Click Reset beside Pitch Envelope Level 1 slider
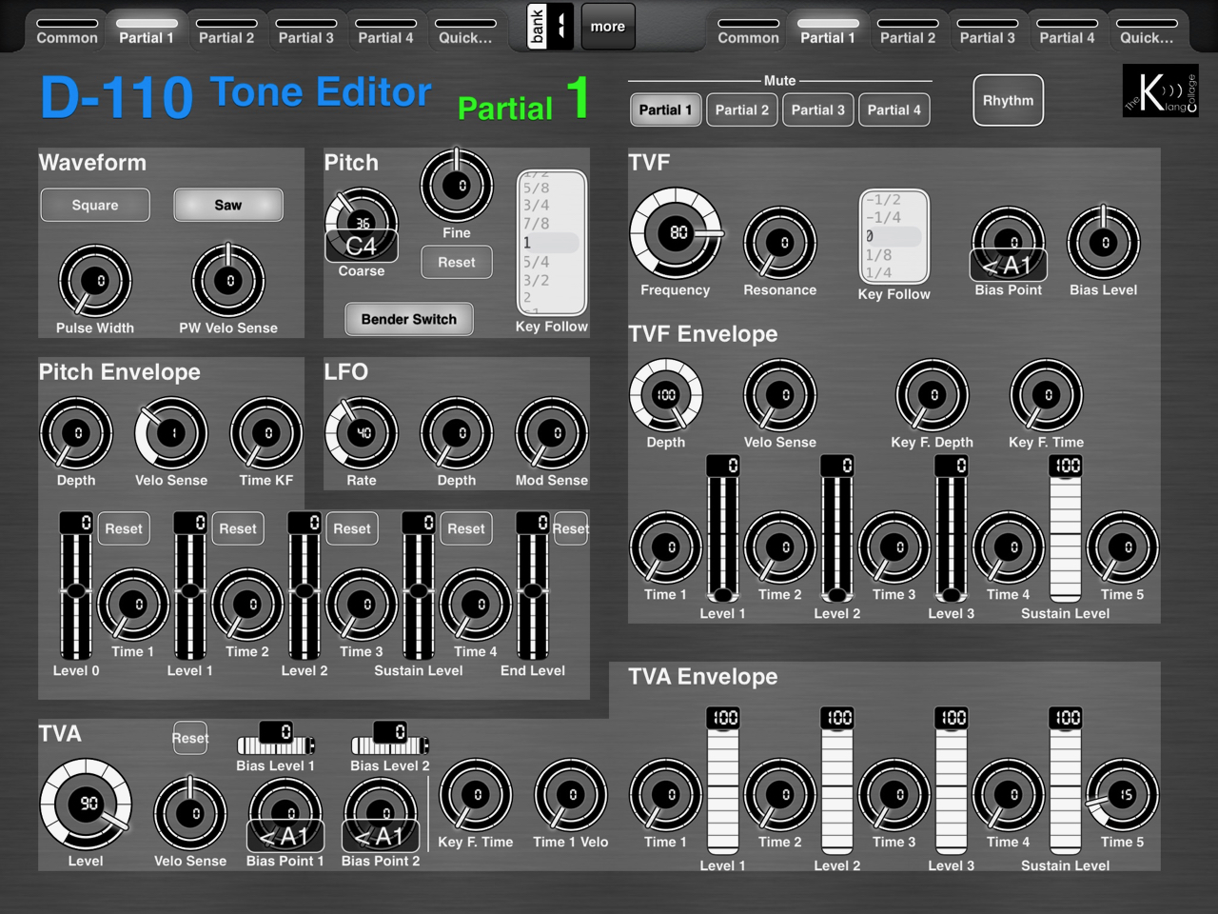The image size is (1218, 914). click(x=238, y=528)
